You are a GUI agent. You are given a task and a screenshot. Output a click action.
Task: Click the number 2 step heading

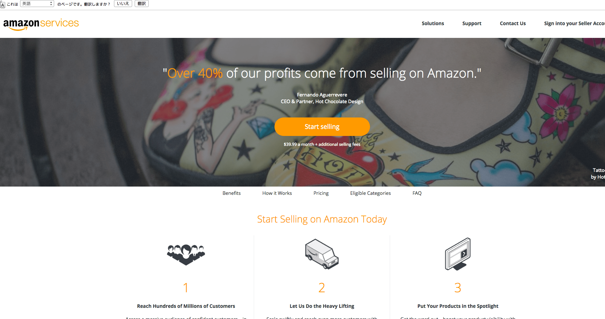[x=322, y=288]
